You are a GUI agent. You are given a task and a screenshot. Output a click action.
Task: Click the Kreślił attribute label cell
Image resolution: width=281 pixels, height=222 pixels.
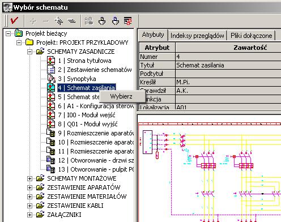tap(157, 82)
